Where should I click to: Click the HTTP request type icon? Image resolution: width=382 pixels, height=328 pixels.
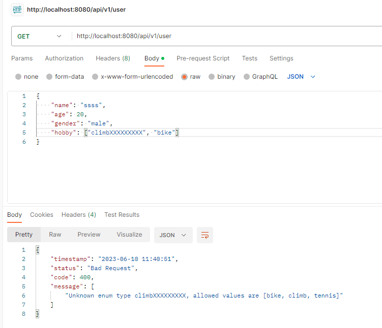tap(17, 10)
